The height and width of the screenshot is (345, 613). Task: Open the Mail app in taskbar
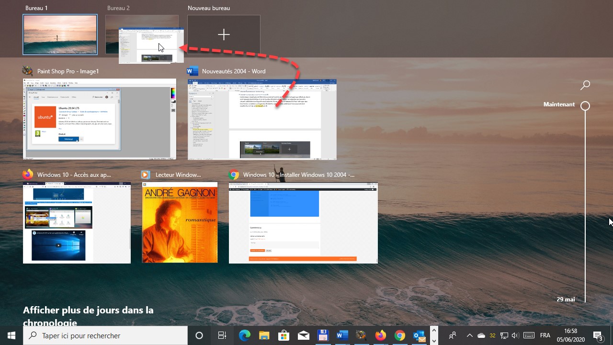coord(303,335)
